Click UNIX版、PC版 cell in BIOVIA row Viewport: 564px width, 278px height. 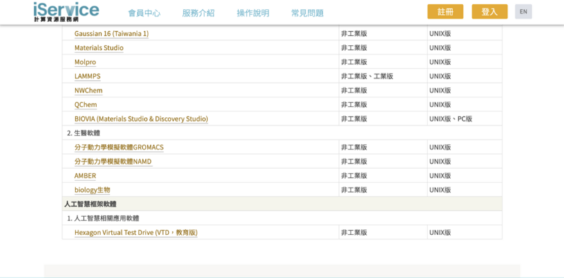pos(465,119)
